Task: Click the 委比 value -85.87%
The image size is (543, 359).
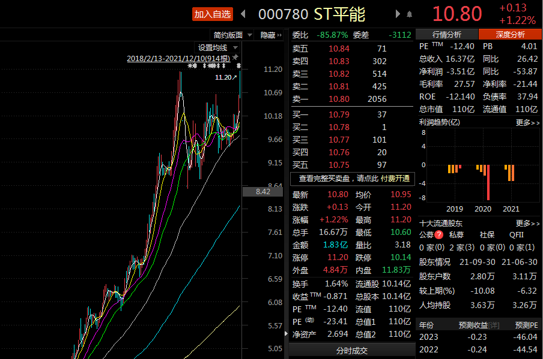Action: 332,35
